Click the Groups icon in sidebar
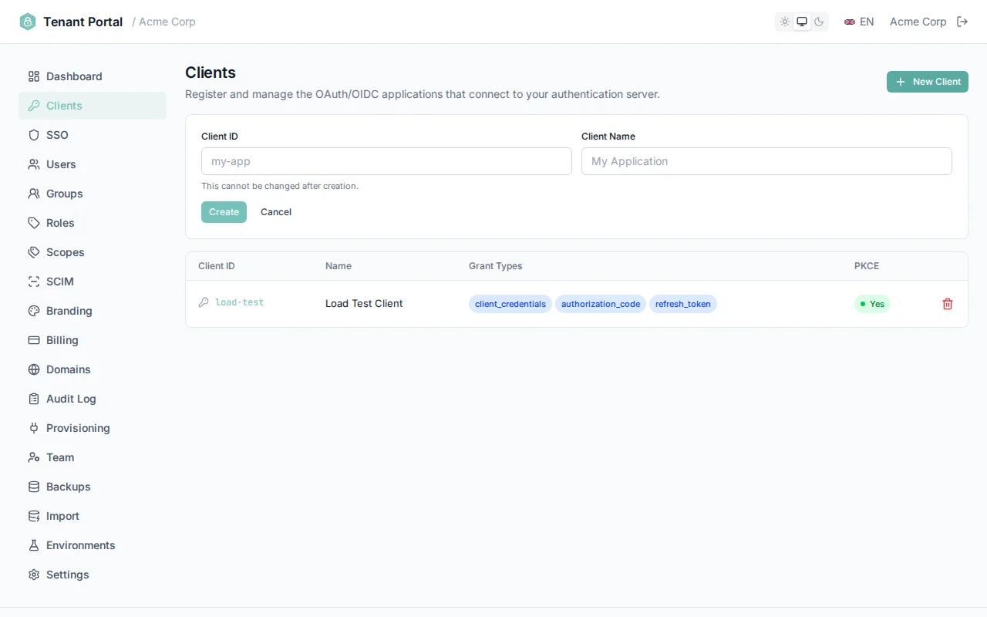 click(x=34, y=194)
